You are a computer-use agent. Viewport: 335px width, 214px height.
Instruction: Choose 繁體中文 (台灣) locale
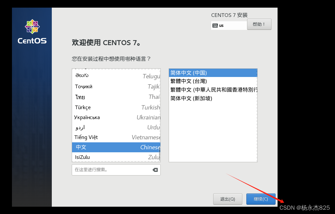tap(213, 81)
